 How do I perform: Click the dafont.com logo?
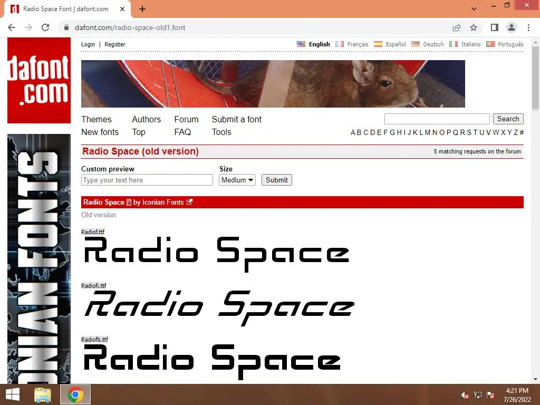[39, 80]
